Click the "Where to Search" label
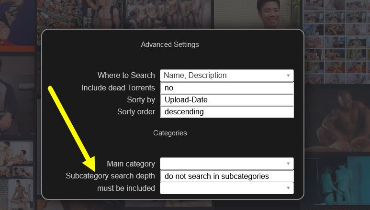This screenshot has width=370, height=210. tap(126, 76)
